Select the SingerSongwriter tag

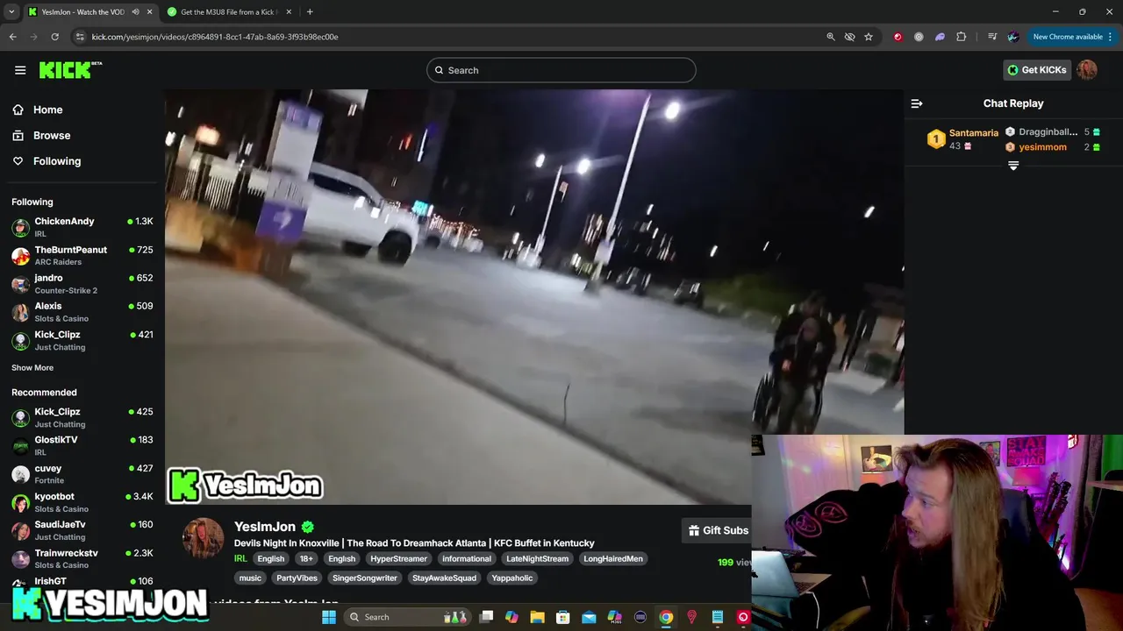(x=365, y=578)
